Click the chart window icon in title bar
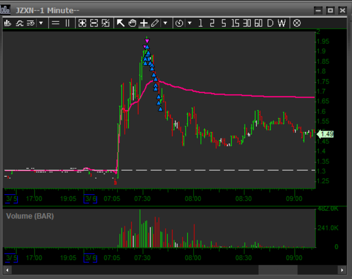 [5, 10]
